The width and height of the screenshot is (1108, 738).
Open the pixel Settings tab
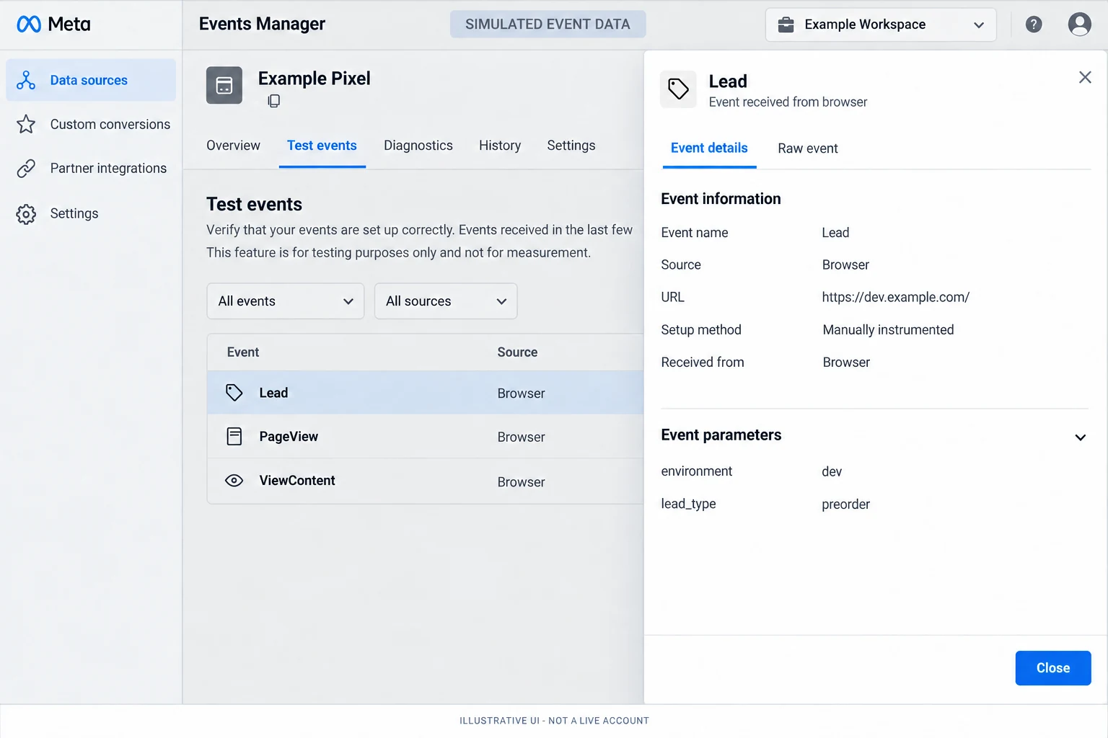[x=571, y=146]
